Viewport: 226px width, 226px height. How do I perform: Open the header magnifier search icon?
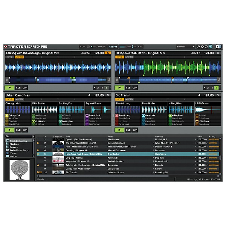point(199,47)
